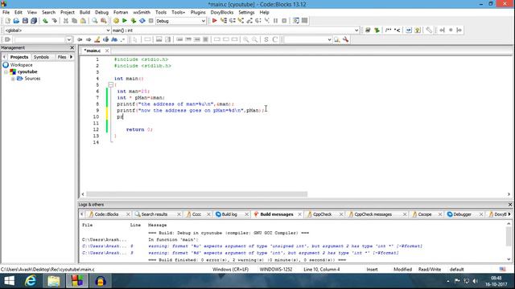Image resolution: width=515 pixels, height=289 pixels.
Task: Open File Explorer from the taskbar
Action: pos(54,281)
